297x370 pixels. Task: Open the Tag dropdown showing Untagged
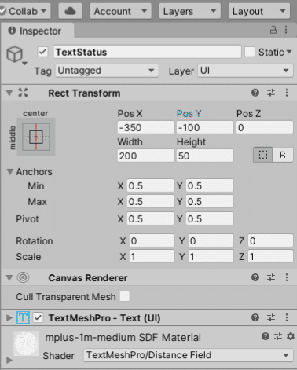coord(107,71)
